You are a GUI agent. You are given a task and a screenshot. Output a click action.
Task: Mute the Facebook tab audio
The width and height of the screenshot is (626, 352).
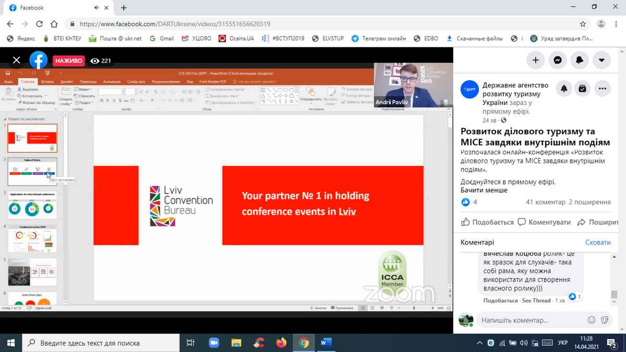[97, 8]
